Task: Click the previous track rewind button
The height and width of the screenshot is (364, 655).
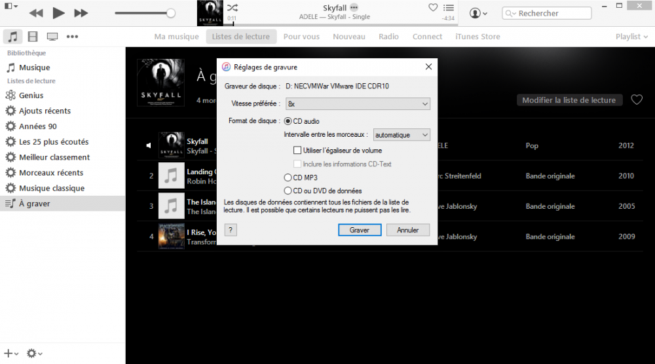Action: (x=36, y=13)
